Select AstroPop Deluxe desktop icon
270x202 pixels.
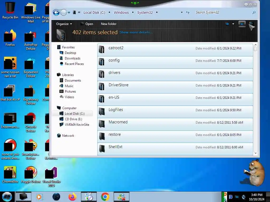click(x=31, y=40)
